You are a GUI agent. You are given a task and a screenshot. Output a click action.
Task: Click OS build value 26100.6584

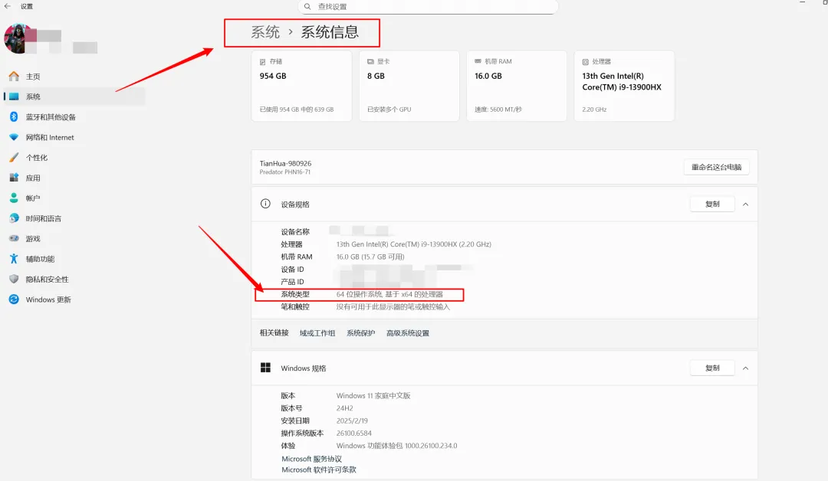[x=354, y=433]
